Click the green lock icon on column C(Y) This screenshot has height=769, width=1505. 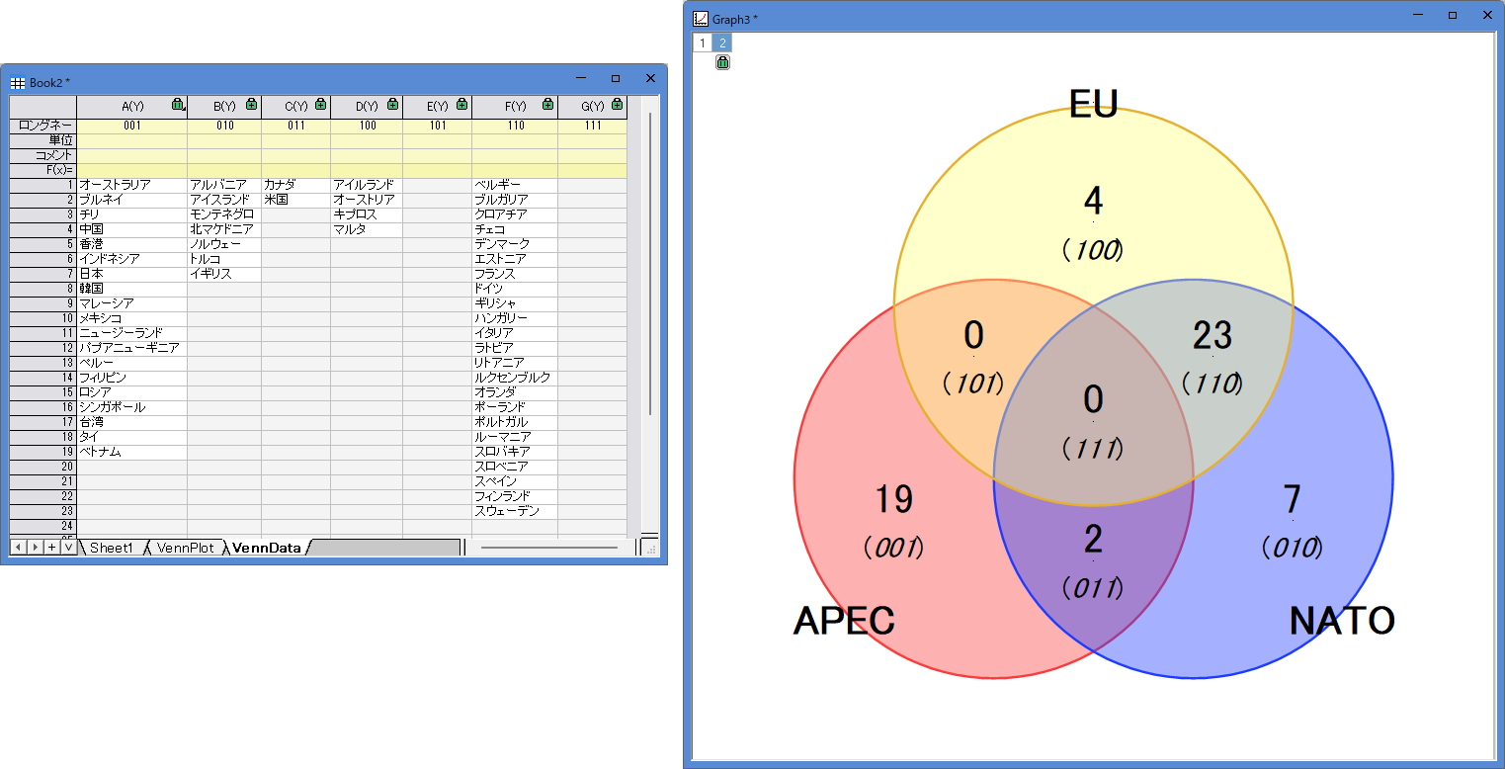(321, 105)
